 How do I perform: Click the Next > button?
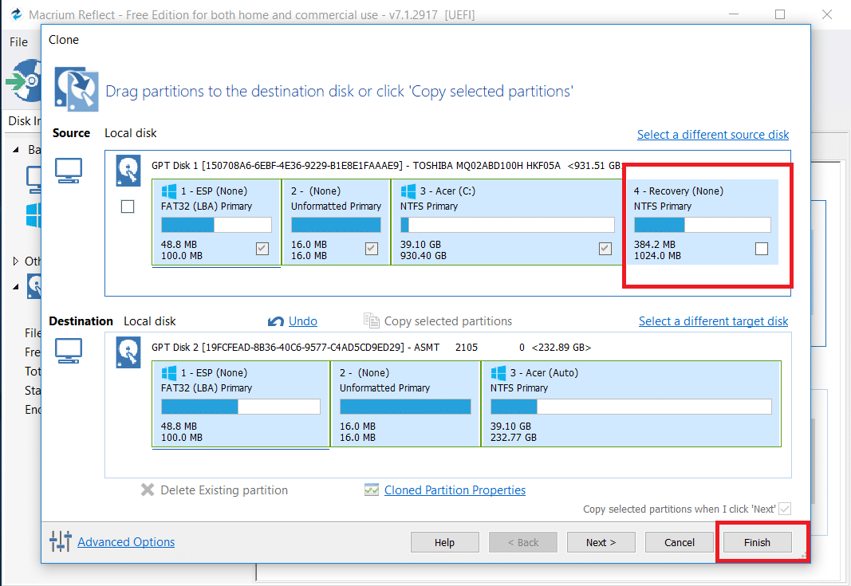pyautogui.click(x=601, y=542)
